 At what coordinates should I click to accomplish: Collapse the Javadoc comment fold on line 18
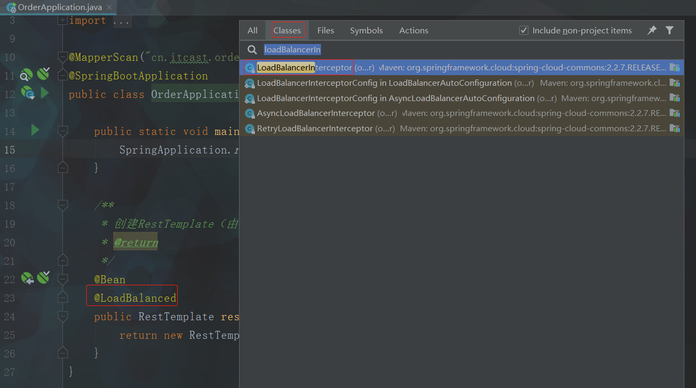click(62, 205)
